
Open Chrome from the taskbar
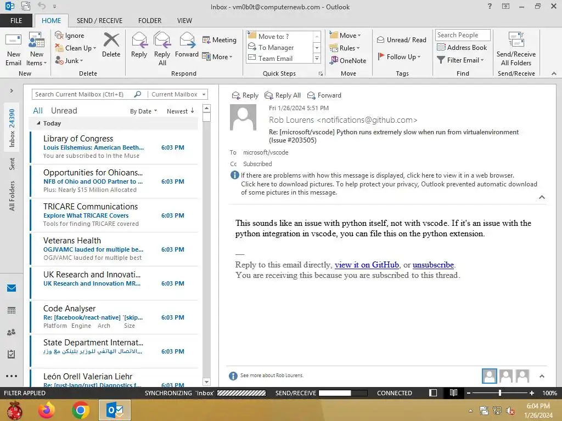pos(81,410)
